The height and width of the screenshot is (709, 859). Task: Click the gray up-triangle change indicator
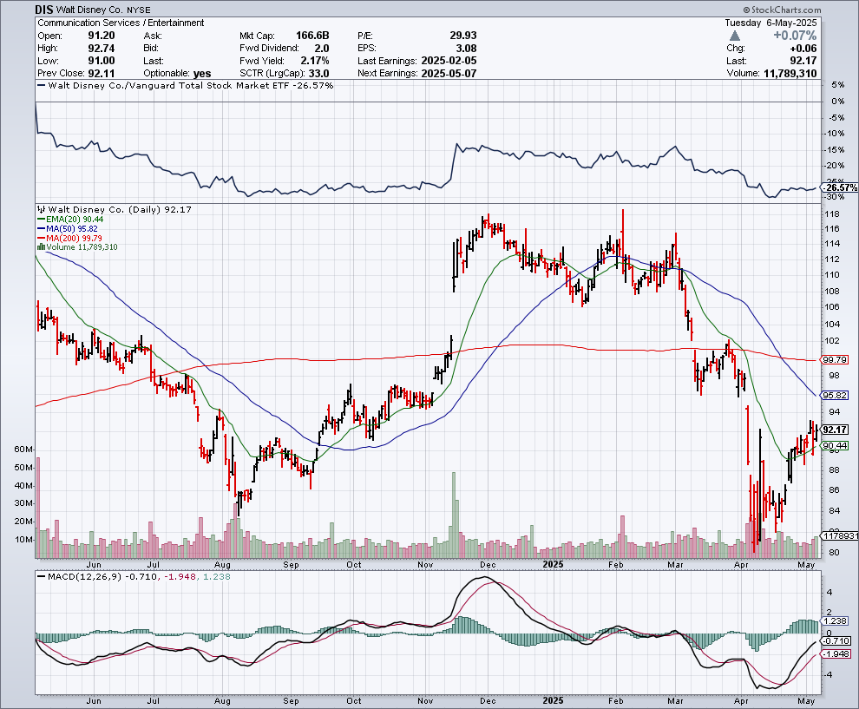tap(735, 36)
